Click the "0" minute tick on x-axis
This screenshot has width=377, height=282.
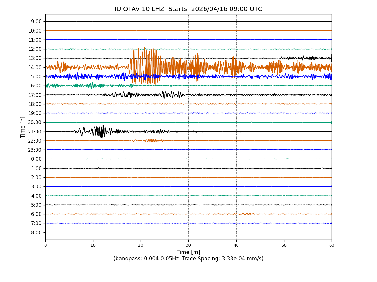point(45,245)
